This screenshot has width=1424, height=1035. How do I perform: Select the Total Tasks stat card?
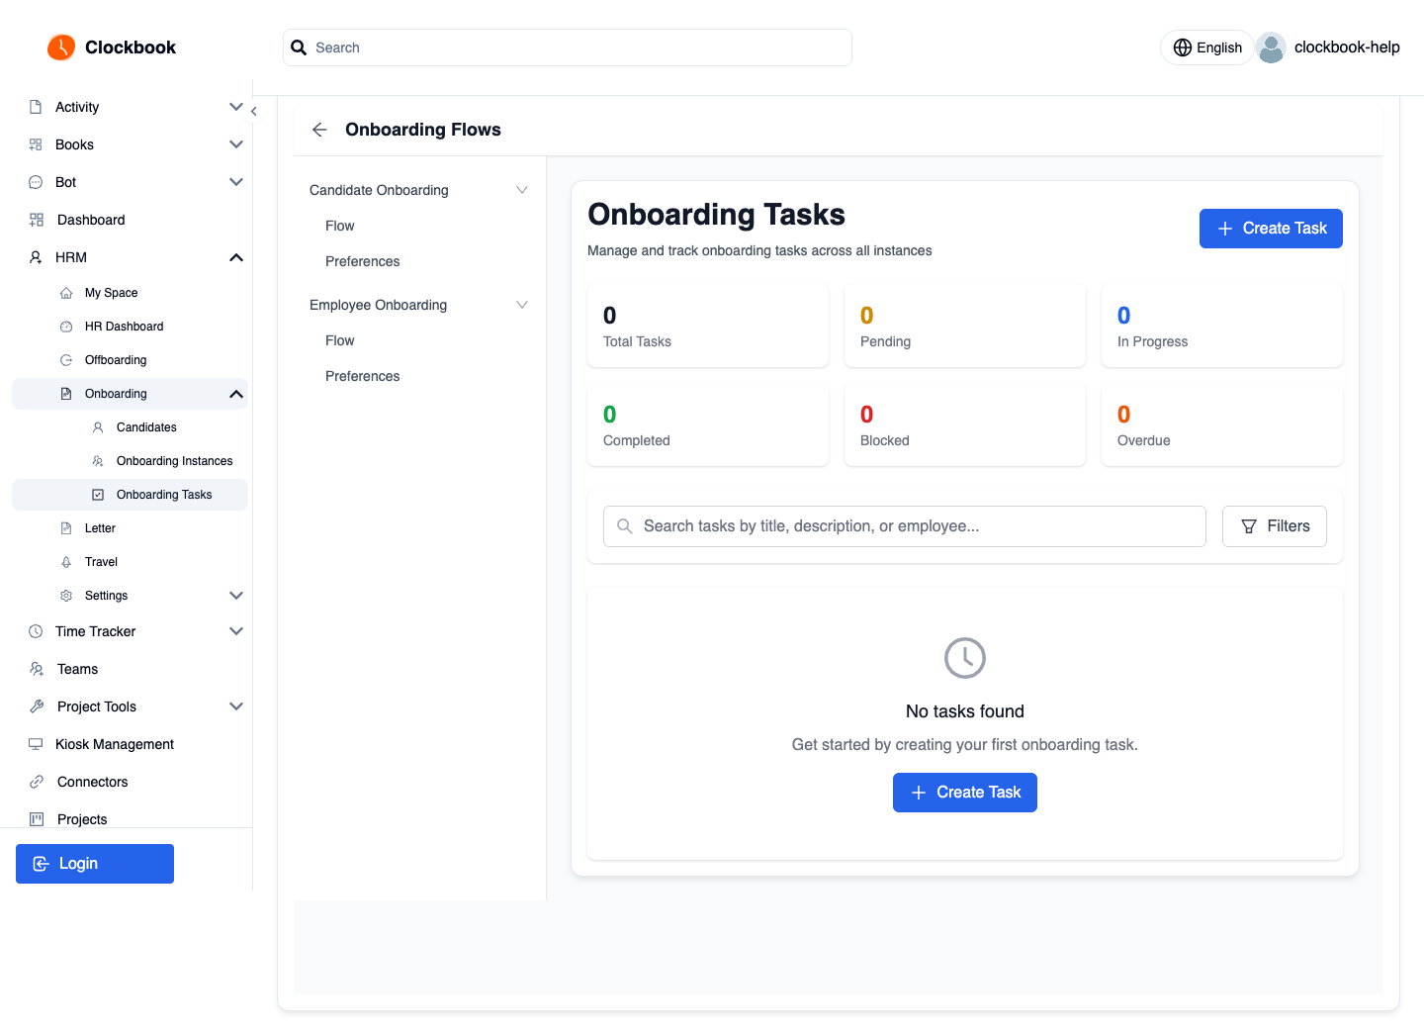coord(708,326)
